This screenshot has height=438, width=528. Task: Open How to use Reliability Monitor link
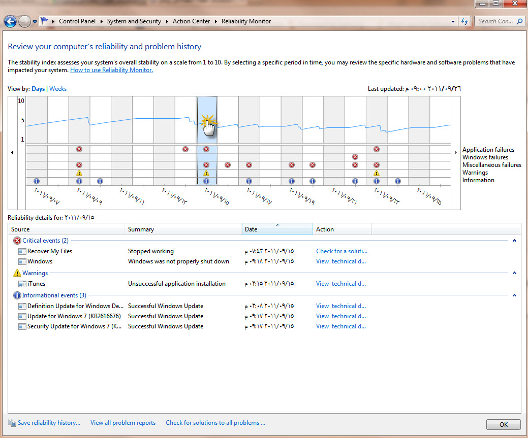click(x=111, y=70)
